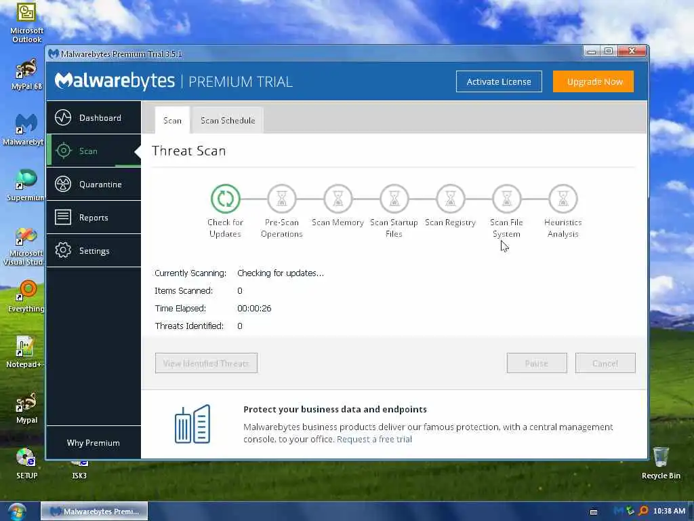Click the Everything search tray icon
Image resolution: width=694 pixels, height=521 pixels.
click(x=643, y=512)
